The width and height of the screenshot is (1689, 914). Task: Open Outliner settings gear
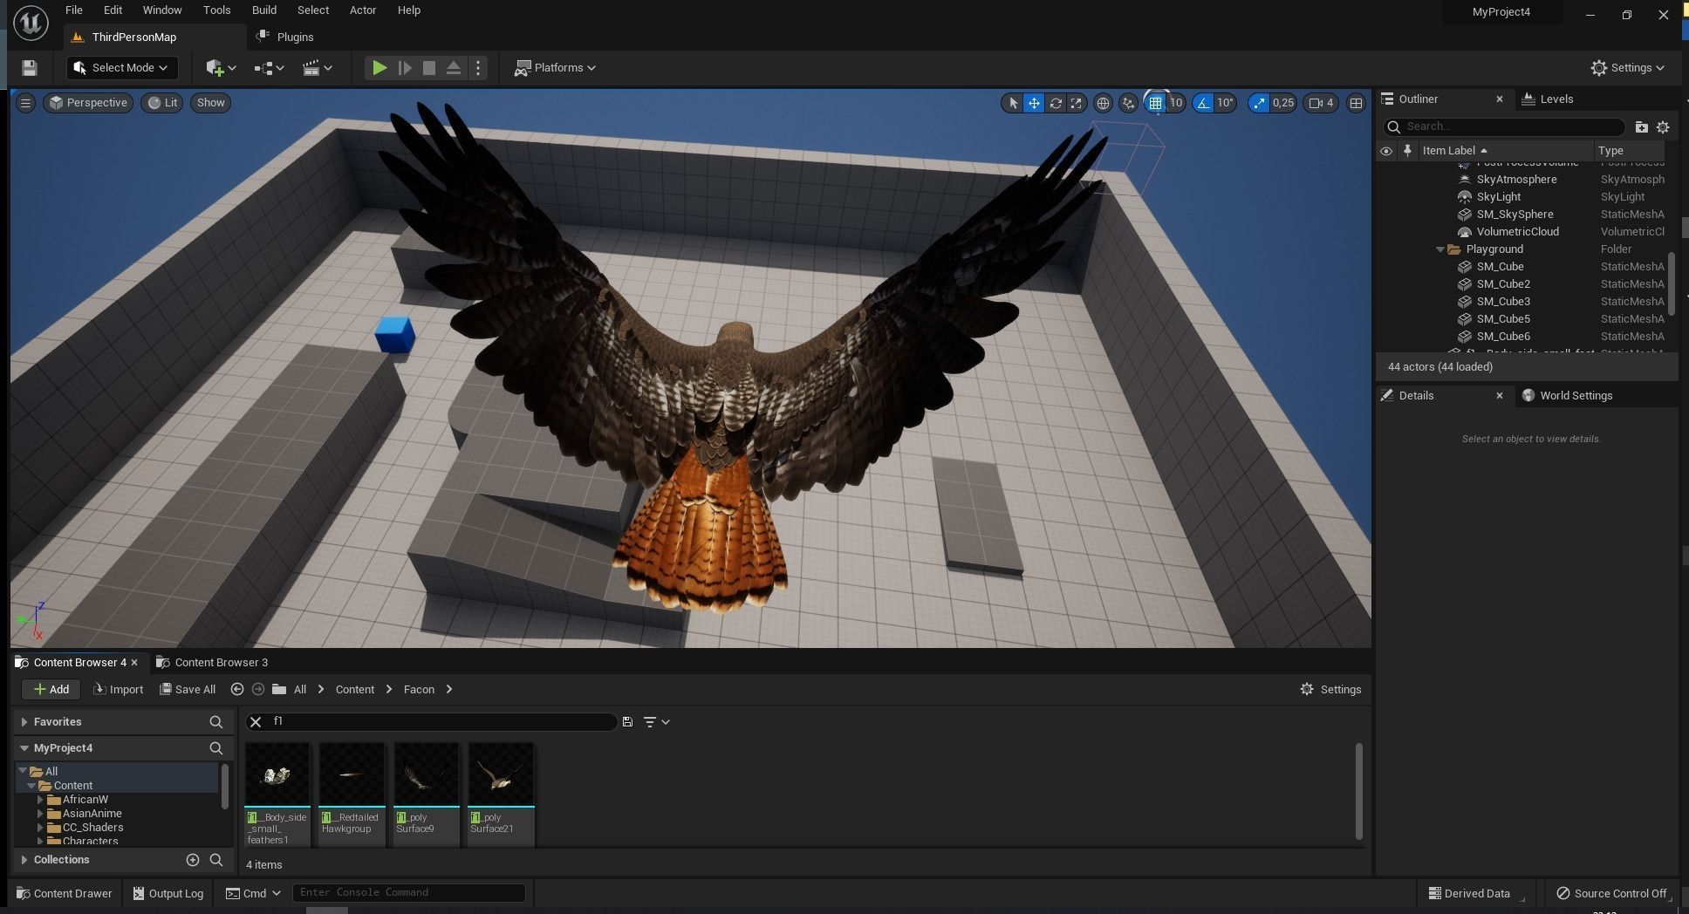(x=1663, y=127)
